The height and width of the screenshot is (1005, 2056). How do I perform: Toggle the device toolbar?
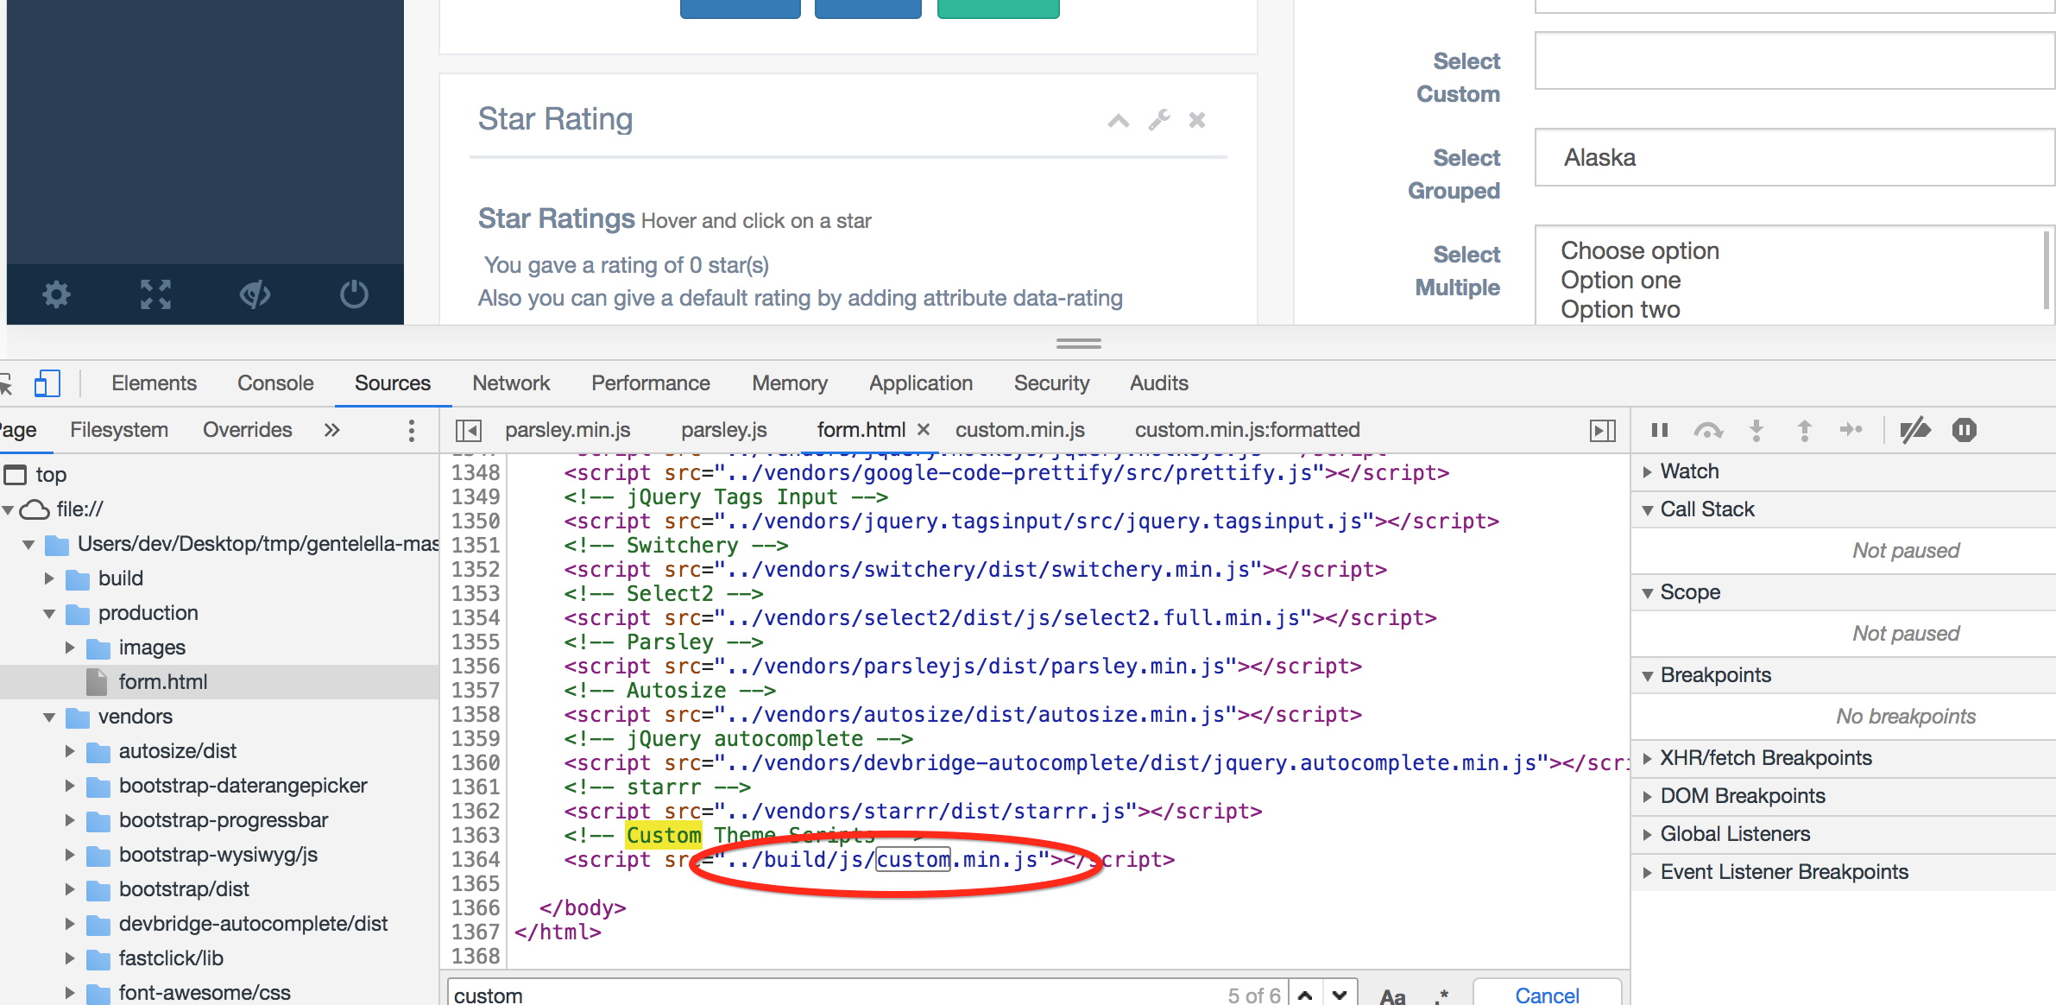(47, 383)
